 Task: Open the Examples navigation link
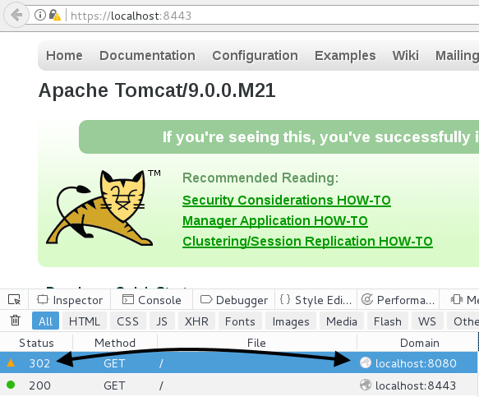click(x=345, y=56)
